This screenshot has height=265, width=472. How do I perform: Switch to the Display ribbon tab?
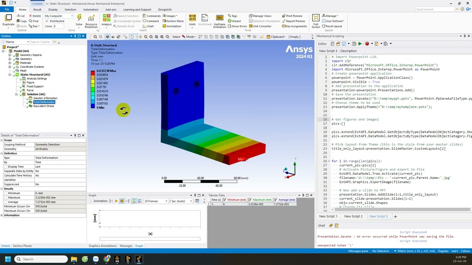(53, 10)
